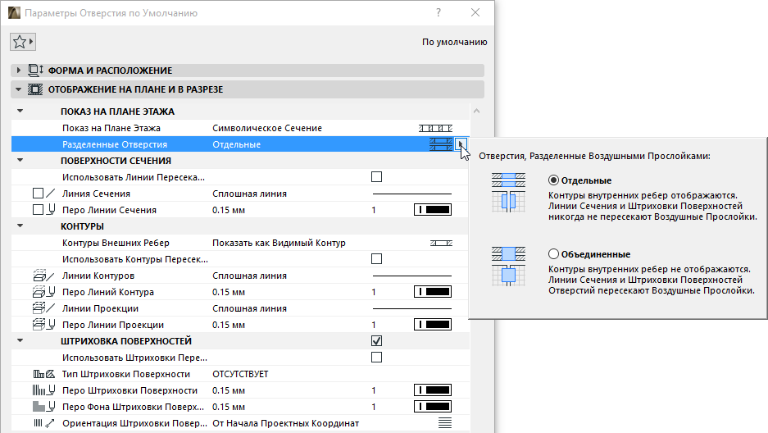Click the Линии Контуров row icon
This screenshot has width=768, height=433.
[x=43, y=276]
